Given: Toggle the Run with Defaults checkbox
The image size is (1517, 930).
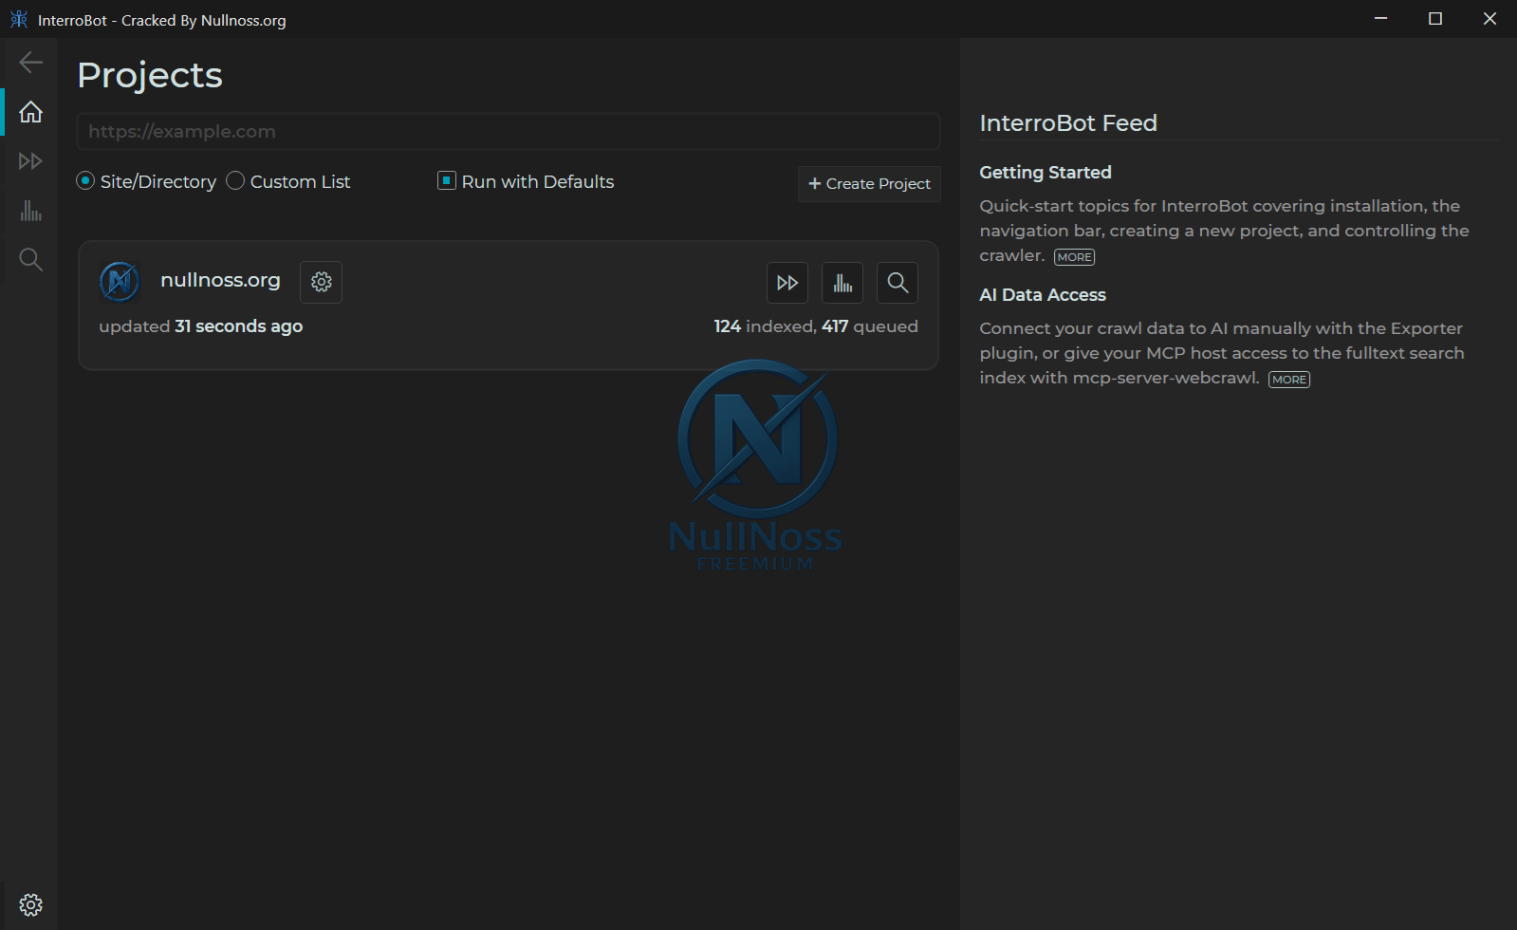Looking at the screenshot, I should [447, 180].
